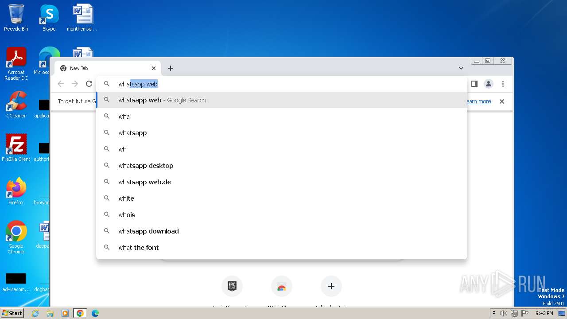The height and width of the screenshot is (319, 567).
Task: Open the CCleaner desktop icon
Action: point(16,105)
